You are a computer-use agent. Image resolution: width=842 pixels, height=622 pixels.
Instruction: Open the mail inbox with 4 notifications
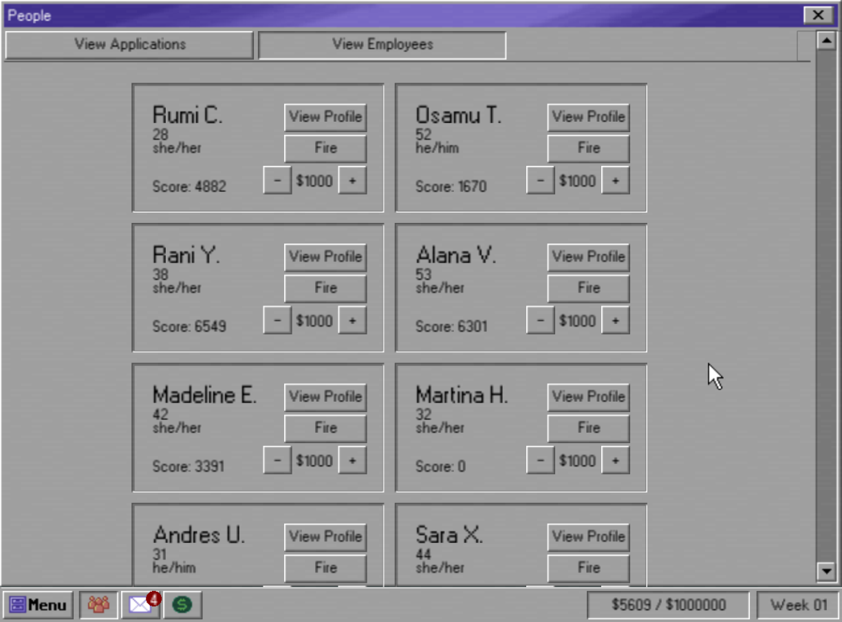(141, 605)
